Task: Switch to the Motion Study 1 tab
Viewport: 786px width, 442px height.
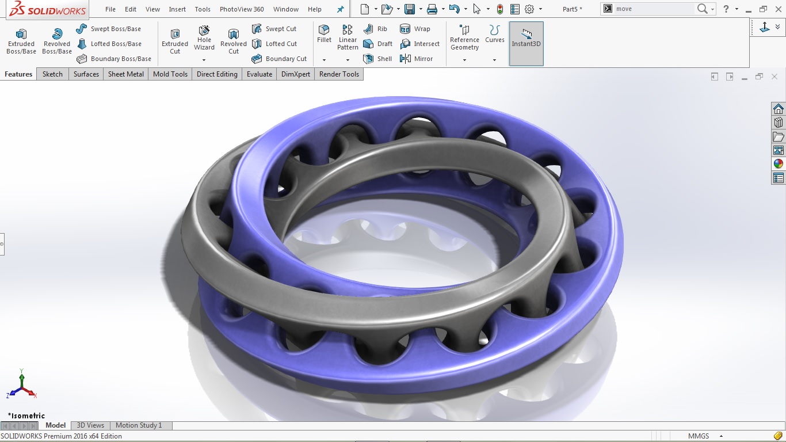Action: [x=140, y=425]
